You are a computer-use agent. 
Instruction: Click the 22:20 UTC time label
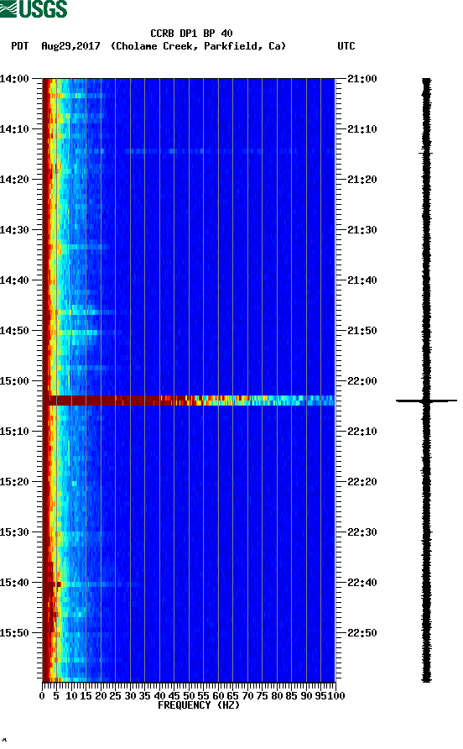pos(362,482)
